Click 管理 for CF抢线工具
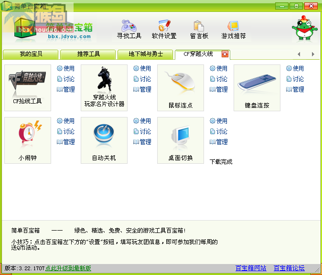Viewport: 322px width, 275px height. click(x=66, y=89)
